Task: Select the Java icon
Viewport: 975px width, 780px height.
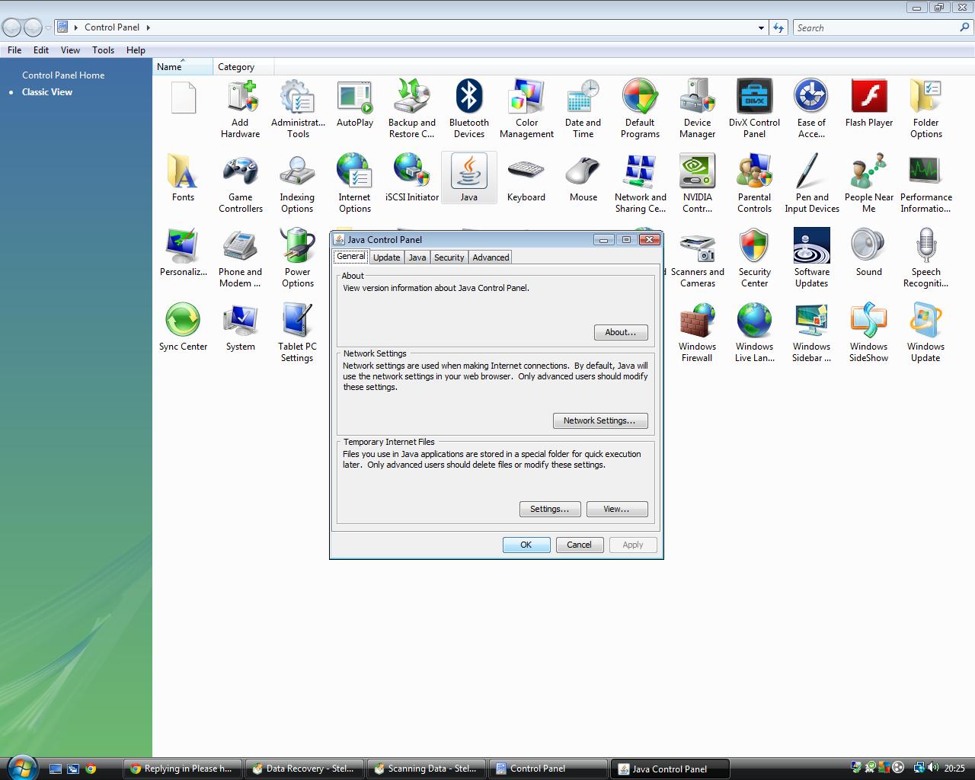Action: (x=469, y=178)
